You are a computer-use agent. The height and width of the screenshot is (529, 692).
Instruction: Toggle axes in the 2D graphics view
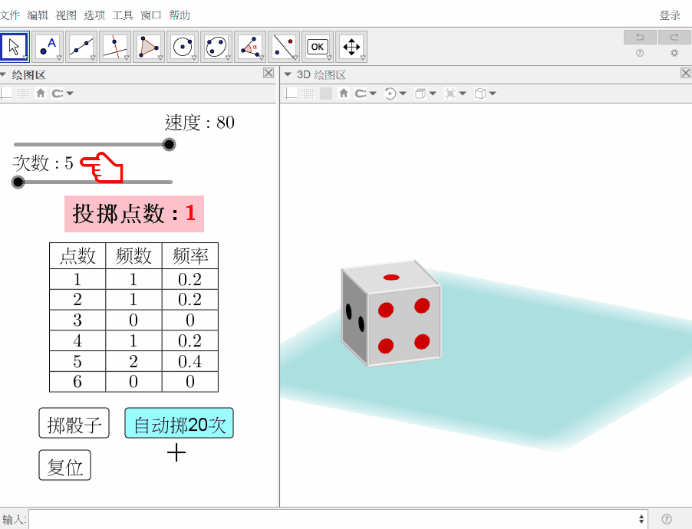point(6,93)
